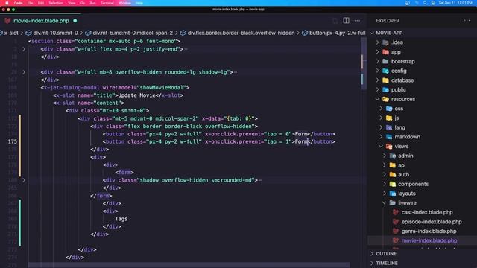Open macOS Control Center icon

433,3
